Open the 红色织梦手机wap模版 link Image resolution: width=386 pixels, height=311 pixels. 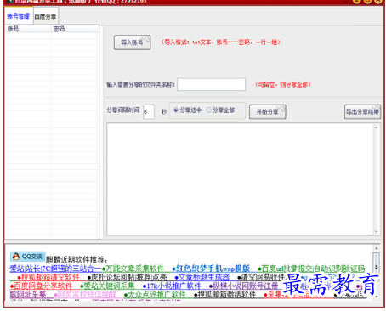click(213, 269)
